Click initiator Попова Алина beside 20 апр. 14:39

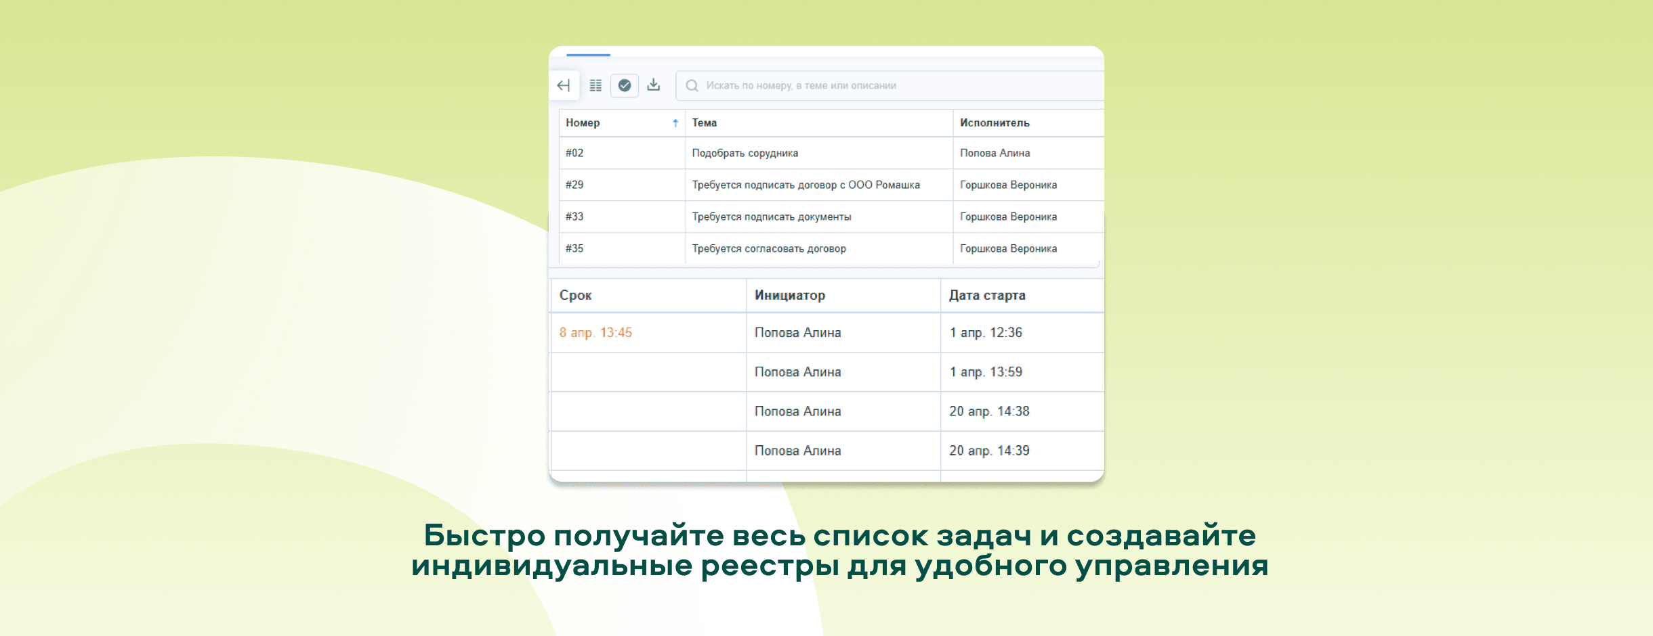pos(797,451)
